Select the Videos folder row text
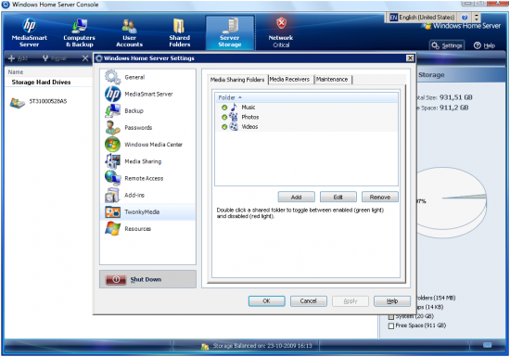 [249, 127]
